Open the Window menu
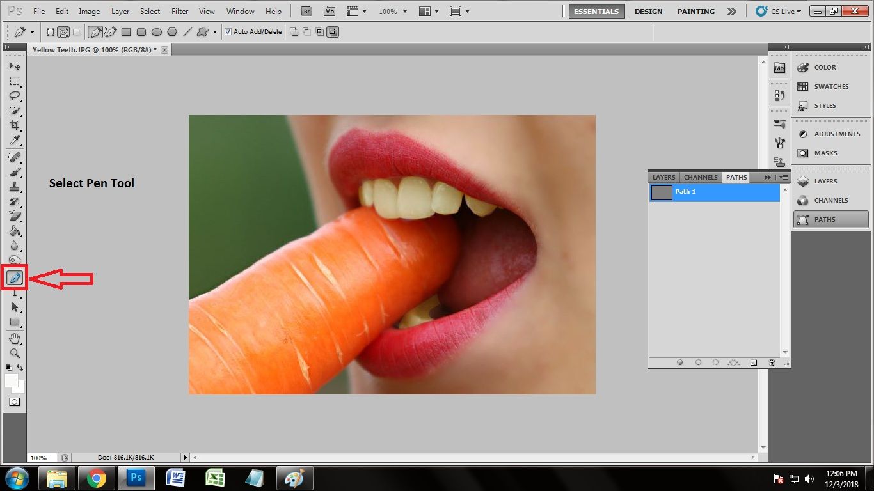The width and height of the screenshot is (874, 491). coord(241,12)
